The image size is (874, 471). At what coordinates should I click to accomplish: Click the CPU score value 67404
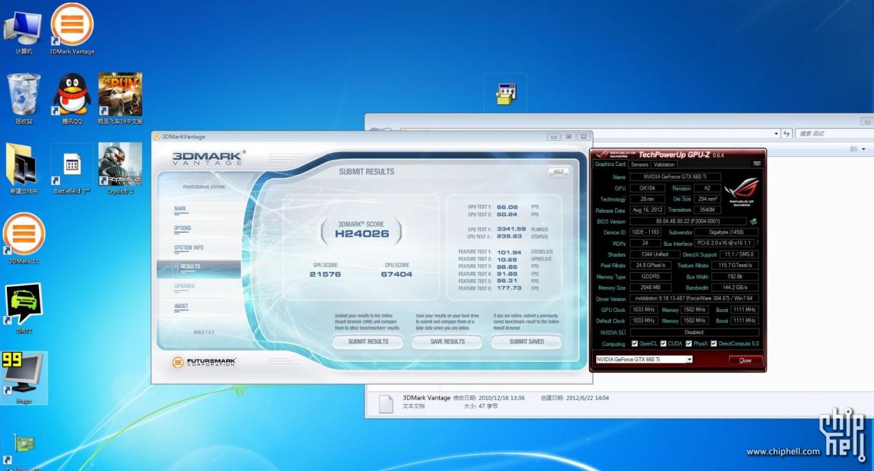pos(397,274)
